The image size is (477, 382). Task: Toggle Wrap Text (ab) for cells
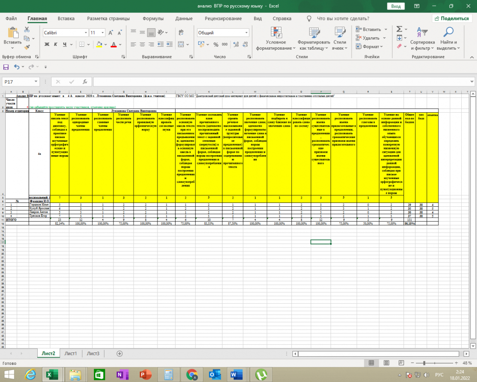pyautogui.click(x=181, y=32)
